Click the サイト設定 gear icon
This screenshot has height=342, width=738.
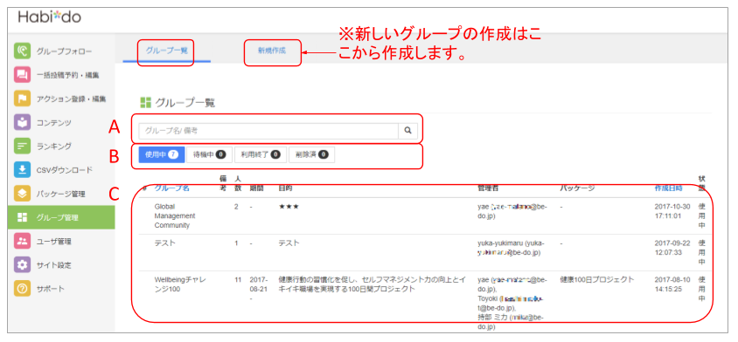pyautogui.click(x=22, y=264)
